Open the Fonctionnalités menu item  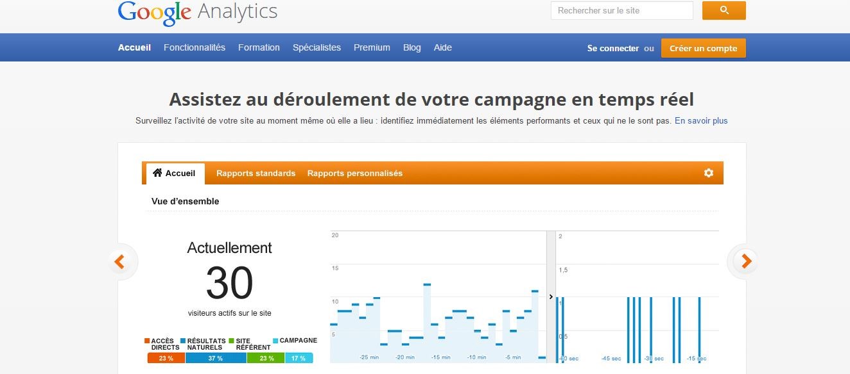click(195, 47)
